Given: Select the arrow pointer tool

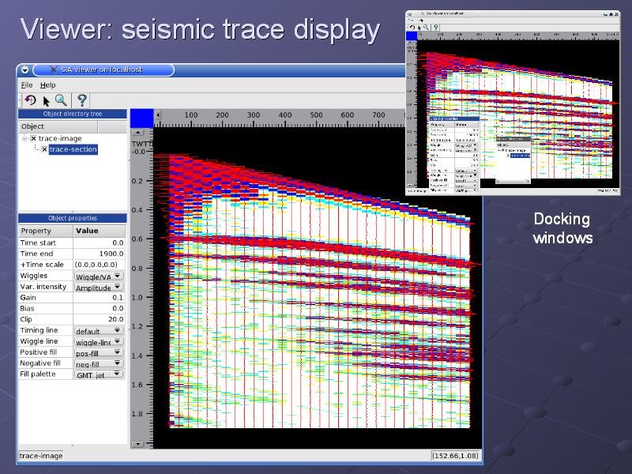Looking at the screenshot, I should [x=46, y=100].
